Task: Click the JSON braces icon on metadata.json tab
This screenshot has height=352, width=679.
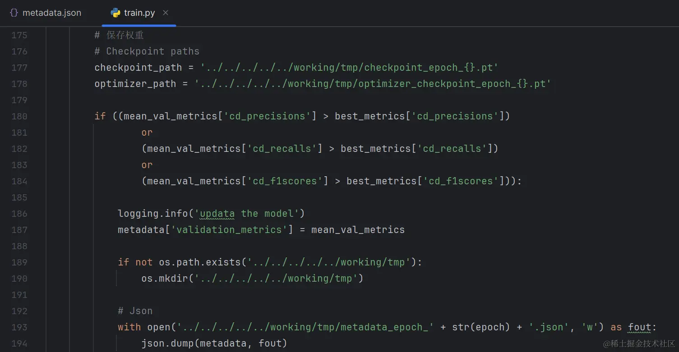Action: 14,13
